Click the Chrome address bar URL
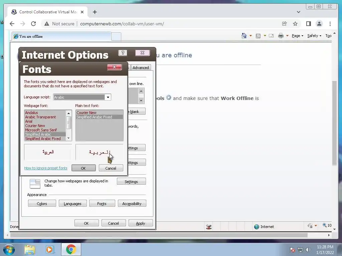Viewport: 342px width, 256px height. click(x=122, y=24)
